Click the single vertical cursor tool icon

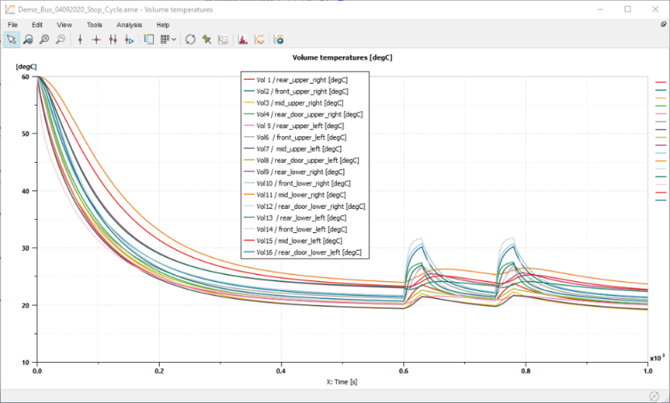[80, 39]
